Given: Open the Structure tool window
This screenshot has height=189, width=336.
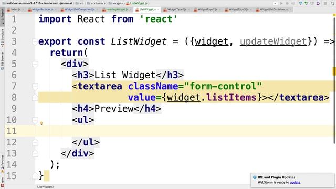Looking at the screenshot, I should [x=2, y=38].
